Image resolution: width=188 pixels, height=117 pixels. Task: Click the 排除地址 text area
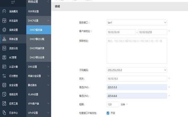point(137,51)
